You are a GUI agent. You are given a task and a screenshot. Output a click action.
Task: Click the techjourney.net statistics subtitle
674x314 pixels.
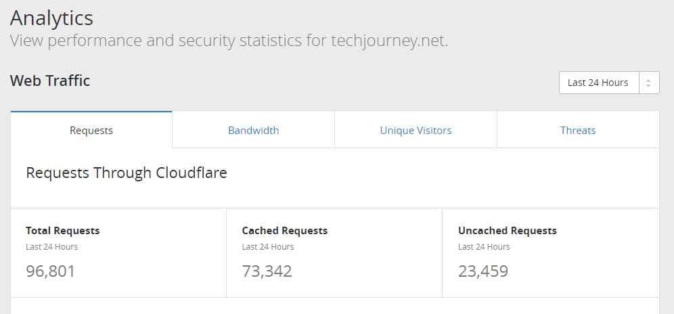pyautogui.click(x=229, y=41)
